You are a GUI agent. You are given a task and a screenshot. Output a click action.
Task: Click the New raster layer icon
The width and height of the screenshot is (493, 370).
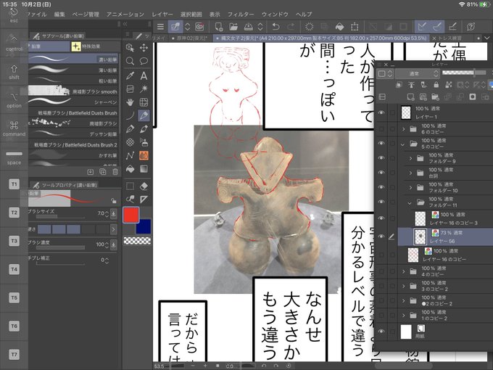(x=410, y=97)
